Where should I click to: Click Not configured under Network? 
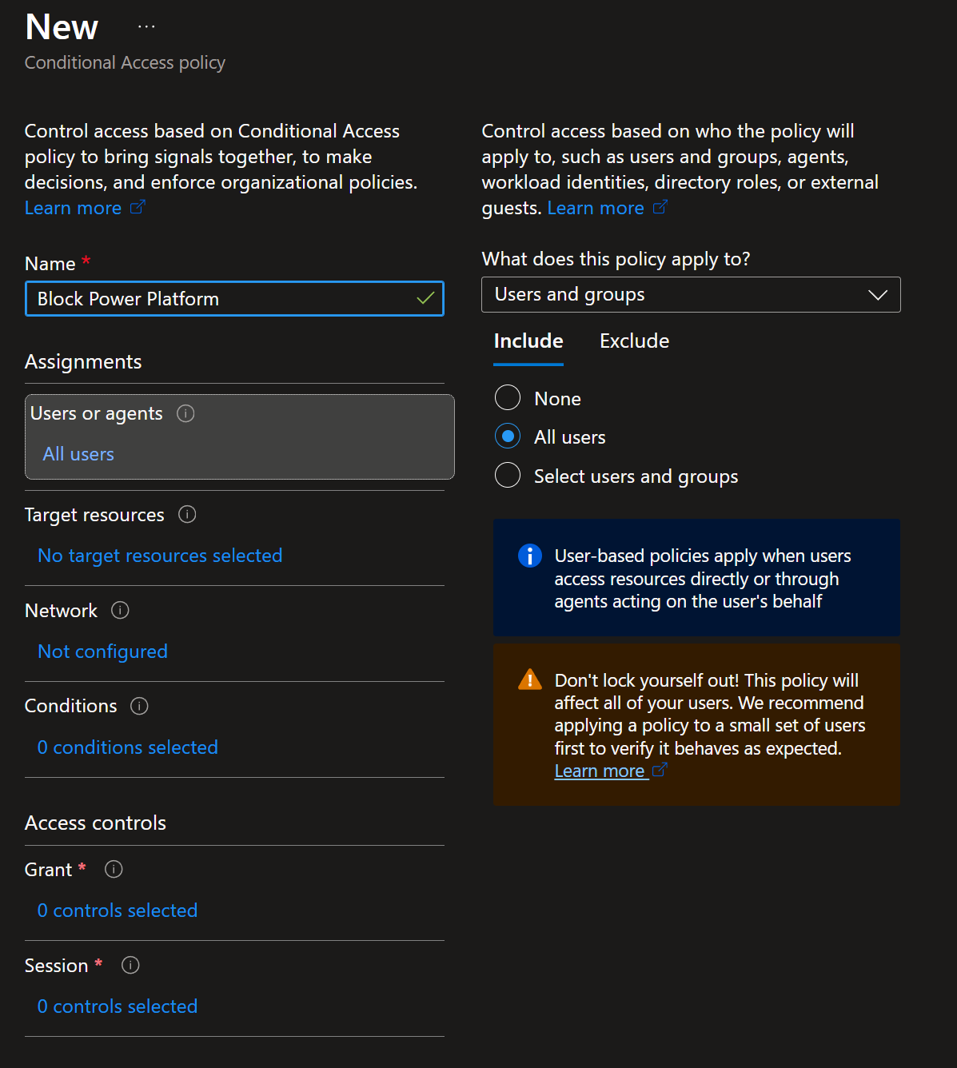(x=102, y=652)
